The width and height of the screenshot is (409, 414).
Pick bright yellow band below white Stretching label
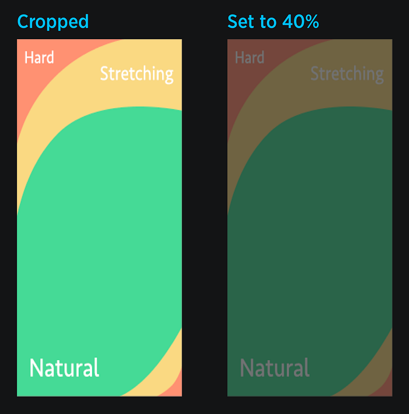[x=137, y=95]
